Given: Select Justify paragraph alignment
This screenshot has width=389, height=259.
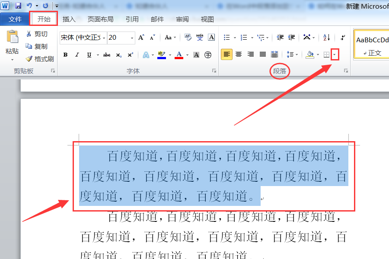Looking at the screenshot, I should pos(262,54).
